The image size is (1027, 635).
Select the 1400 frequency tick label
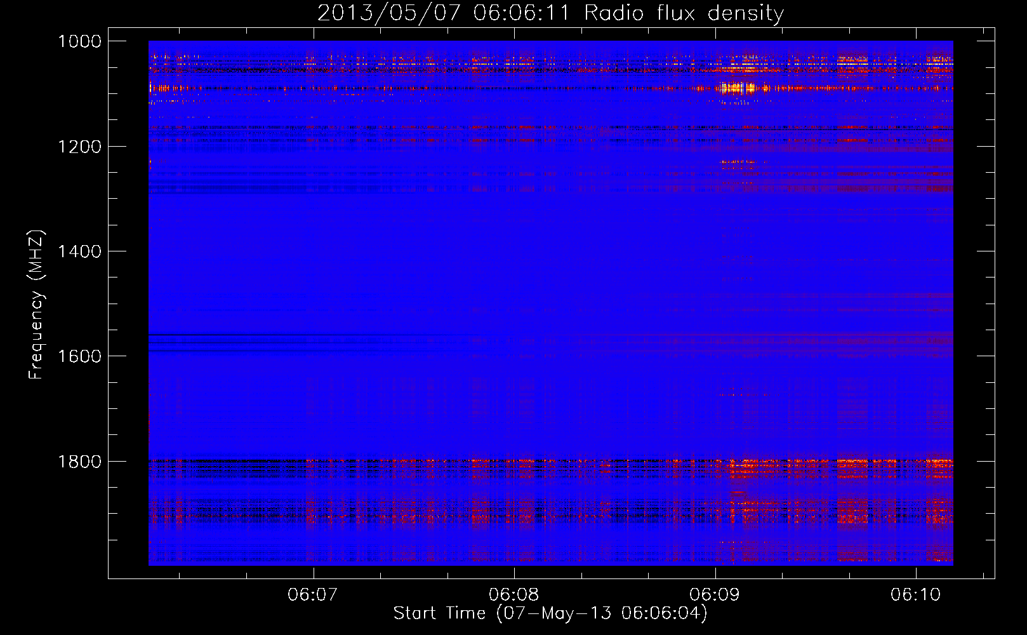tap(79, 251)
